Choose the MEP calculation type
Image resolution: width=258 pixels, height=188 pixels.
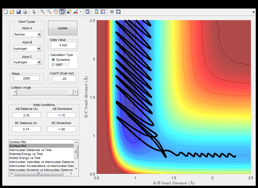(x=53, y=65)
